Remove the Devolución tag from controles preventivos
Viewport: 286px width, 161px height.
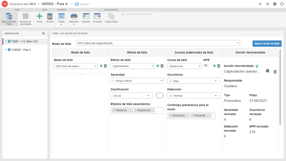(x=170, y=115)
